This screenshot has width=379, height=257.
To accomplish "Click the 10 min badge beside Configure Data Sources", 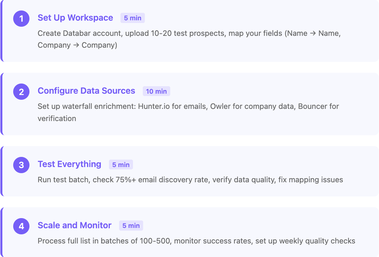I will [156, 91].
